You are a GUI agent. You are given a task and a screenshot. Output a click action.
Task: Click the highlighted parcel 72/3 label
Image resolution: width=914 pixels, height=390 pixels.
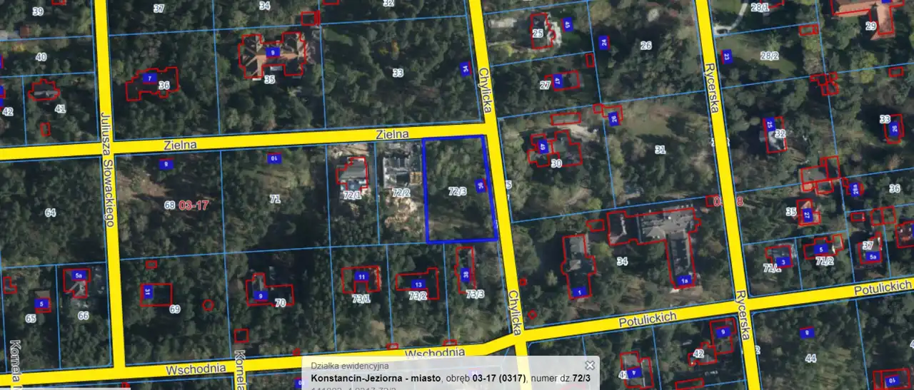tap(458, 191)
